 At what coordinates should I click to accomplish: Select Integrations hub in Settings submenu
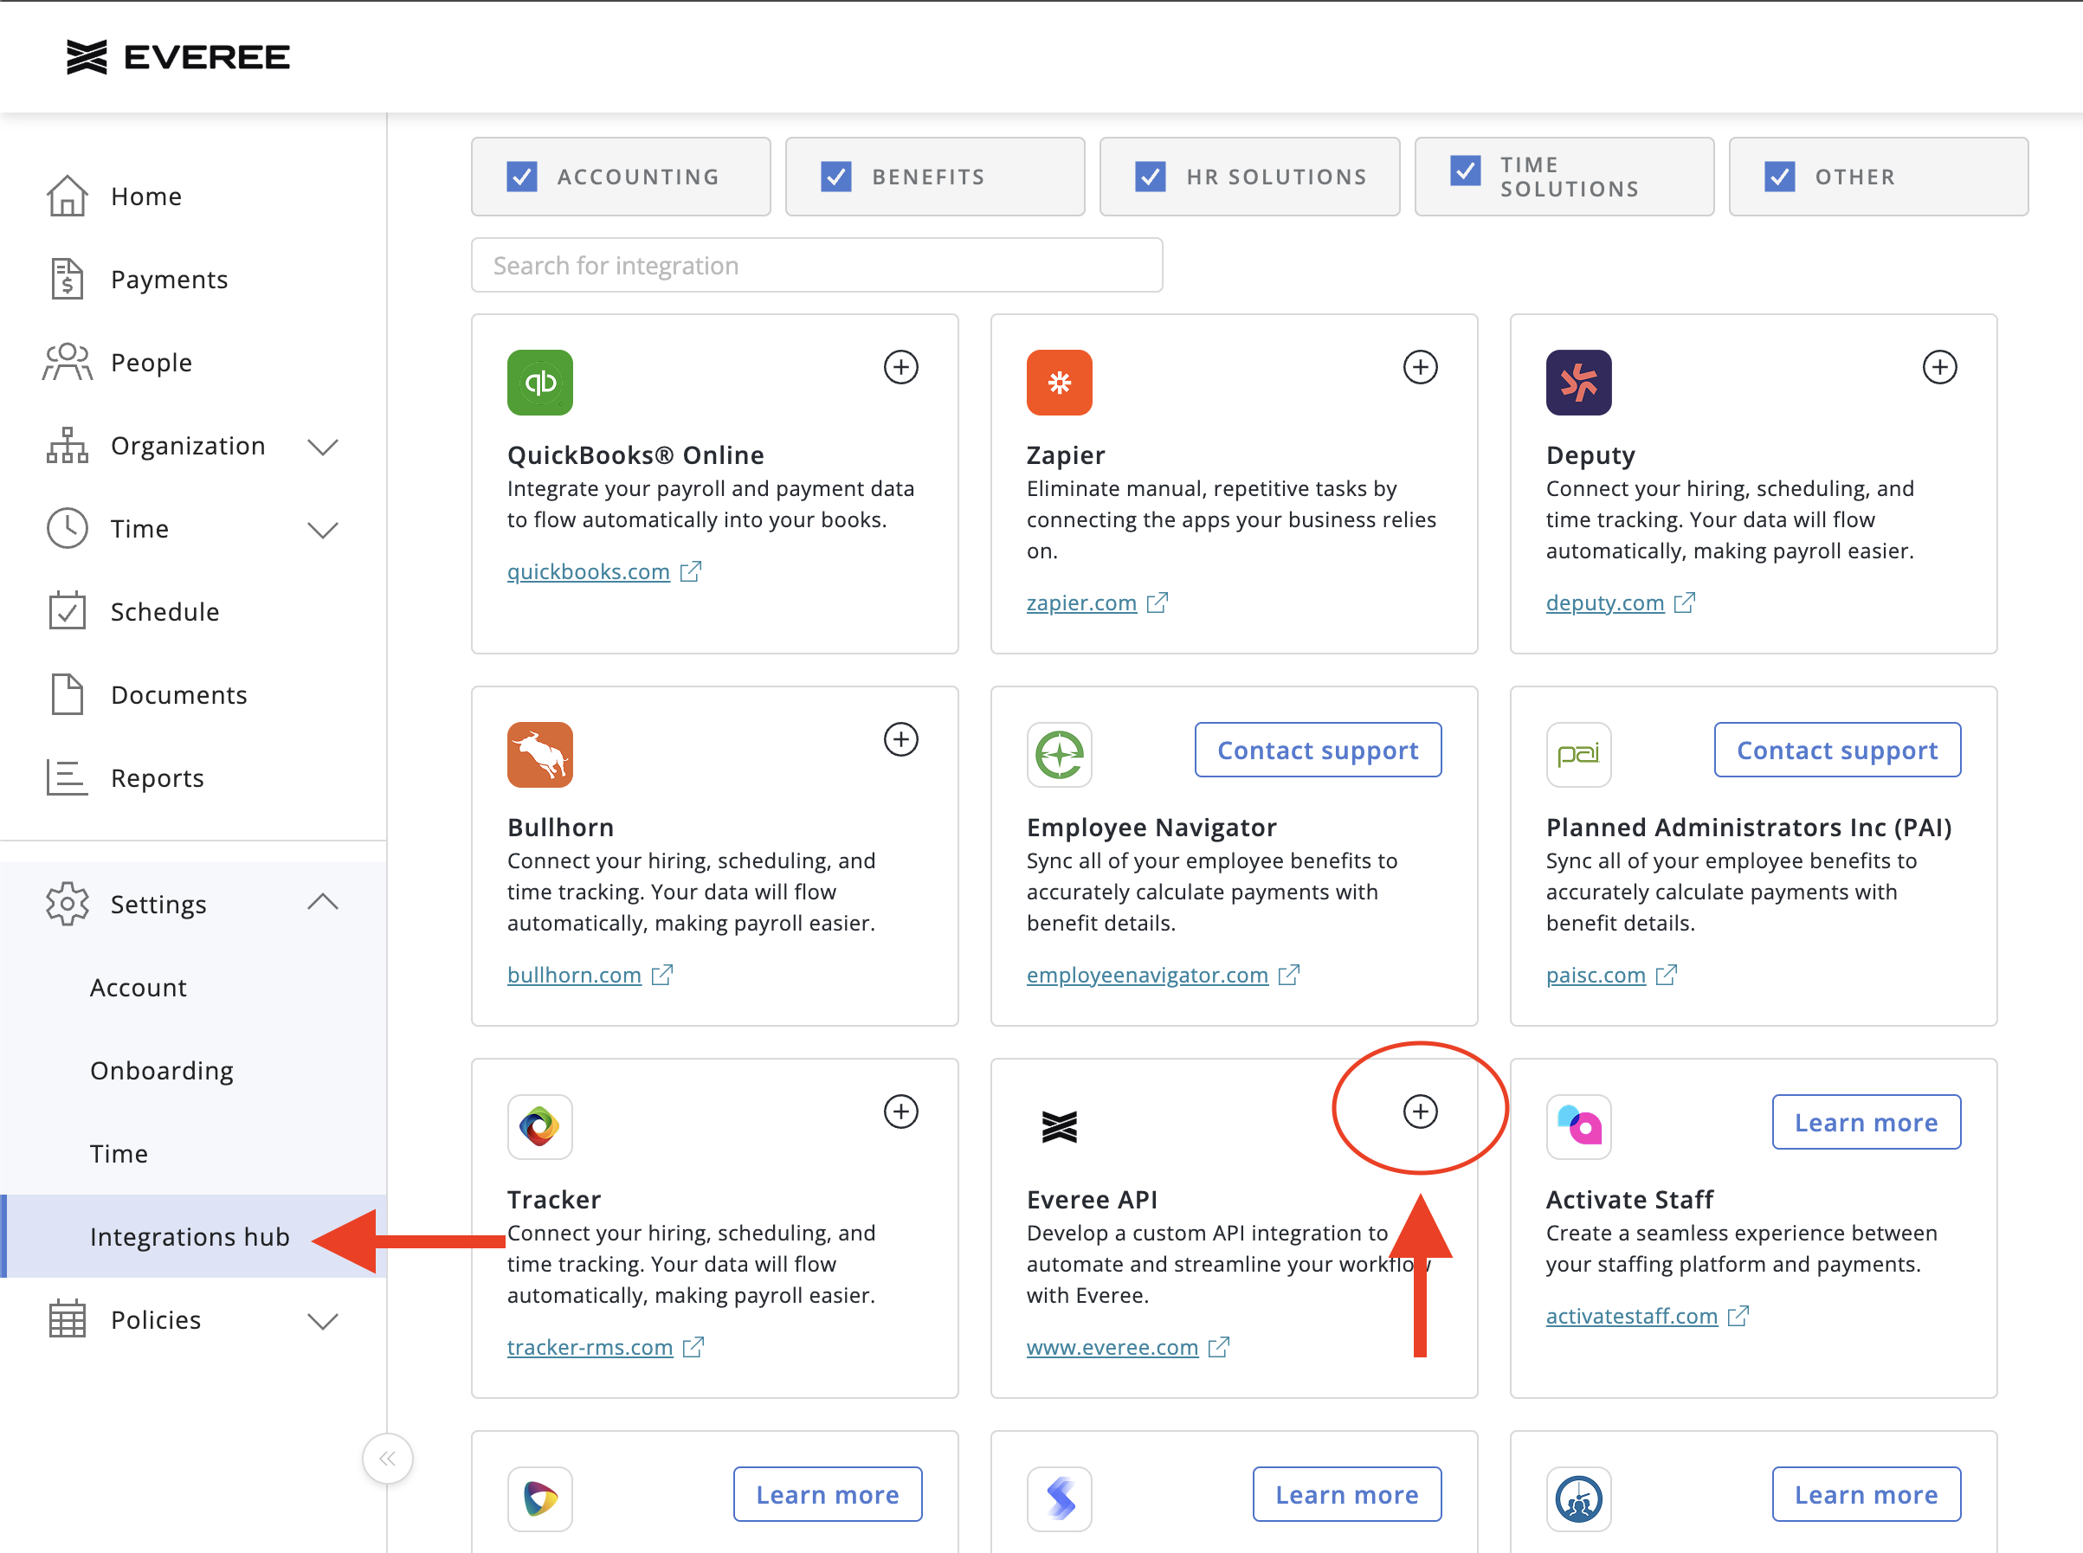(x=189, y=1236)
